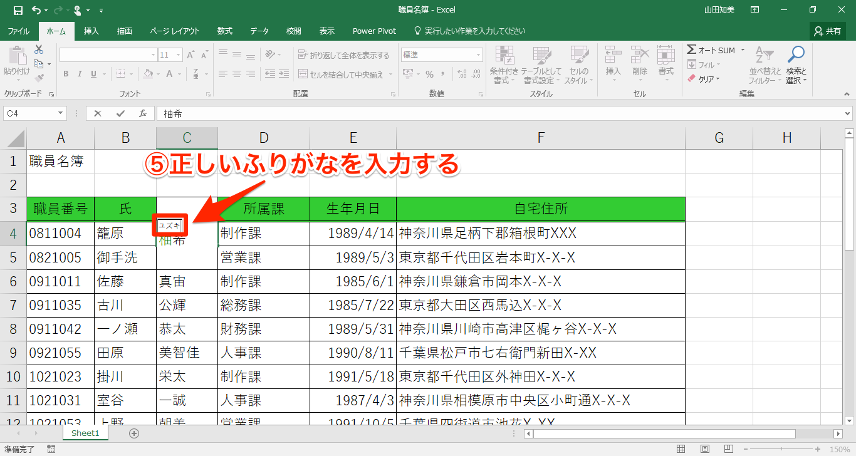Screen dimensions: 856x456
Task: Expand the Name Box dropdown arrow
Action: [x=60, y=113]
